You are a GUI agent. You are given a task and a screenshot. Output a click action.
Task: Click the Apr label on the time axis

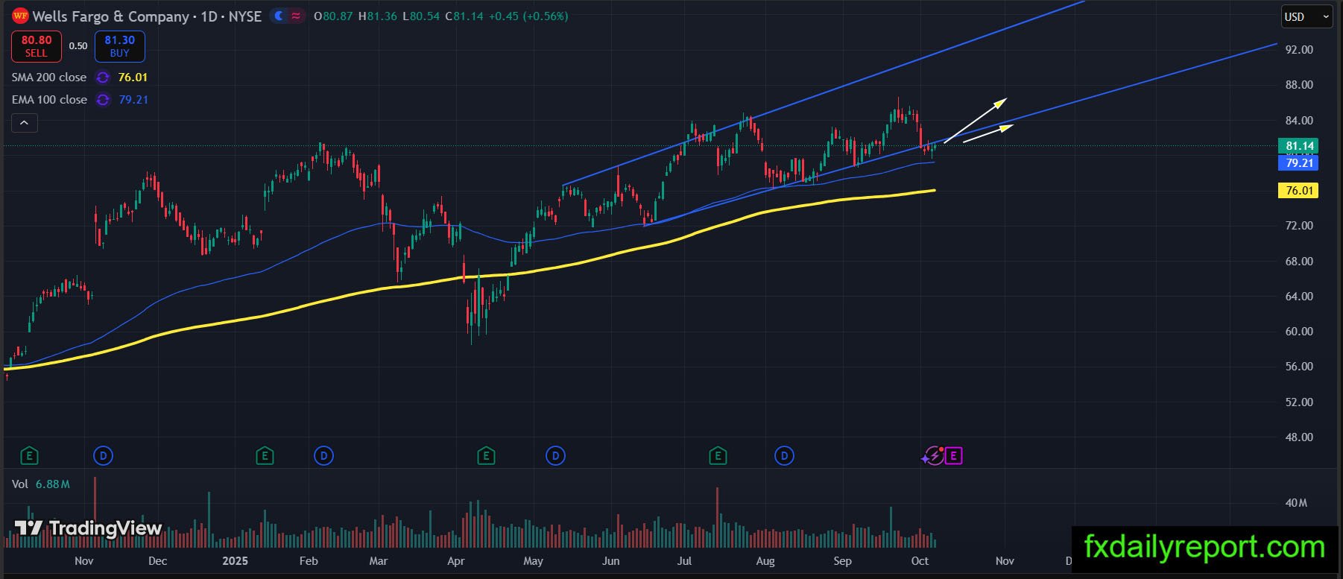click(455, 561)
